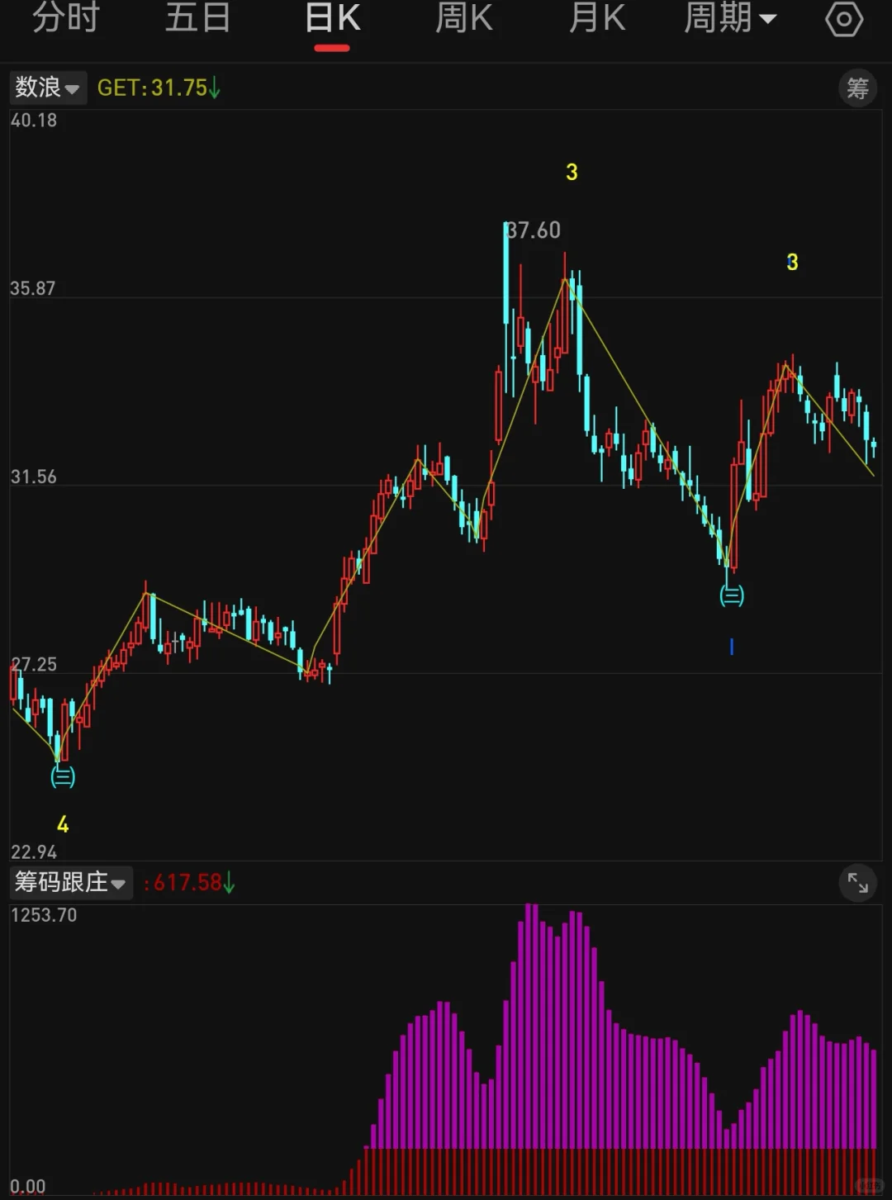892x1200 pixels.
Task: Click the 31.56 price axis label
Action: (33, 477)
